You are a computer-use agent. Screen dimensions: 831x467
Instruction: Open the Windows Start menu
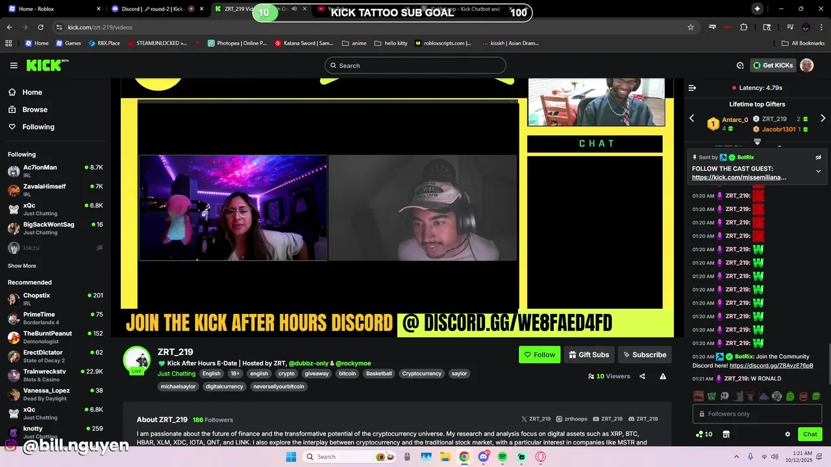[x=291, y=457]
